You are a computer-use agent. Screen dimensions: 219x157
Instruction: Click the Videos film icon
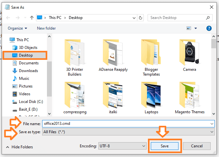tap(15, 94)
